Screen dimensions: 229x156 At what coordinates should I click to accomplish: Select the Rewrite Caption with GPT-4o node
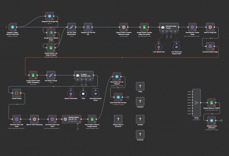(x=72, y=119)
